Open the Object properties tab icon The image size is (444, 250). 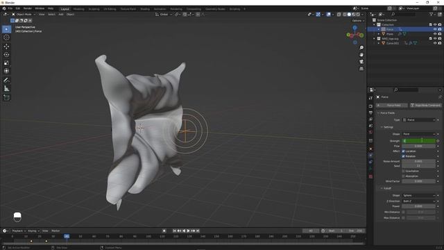370,149
